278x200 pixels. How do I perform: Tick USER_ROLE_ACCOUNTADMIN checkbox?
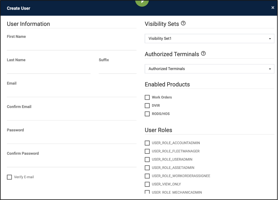coord(147,143)
